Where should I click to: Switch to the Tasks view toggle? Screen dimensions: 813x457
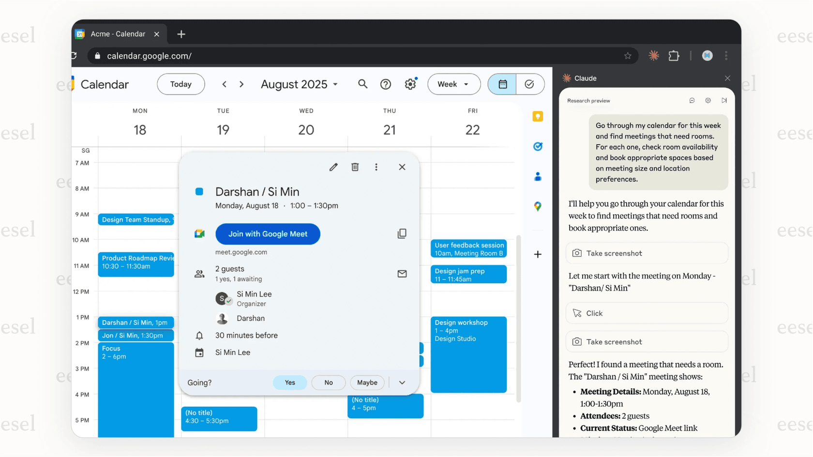coord(530,84)
